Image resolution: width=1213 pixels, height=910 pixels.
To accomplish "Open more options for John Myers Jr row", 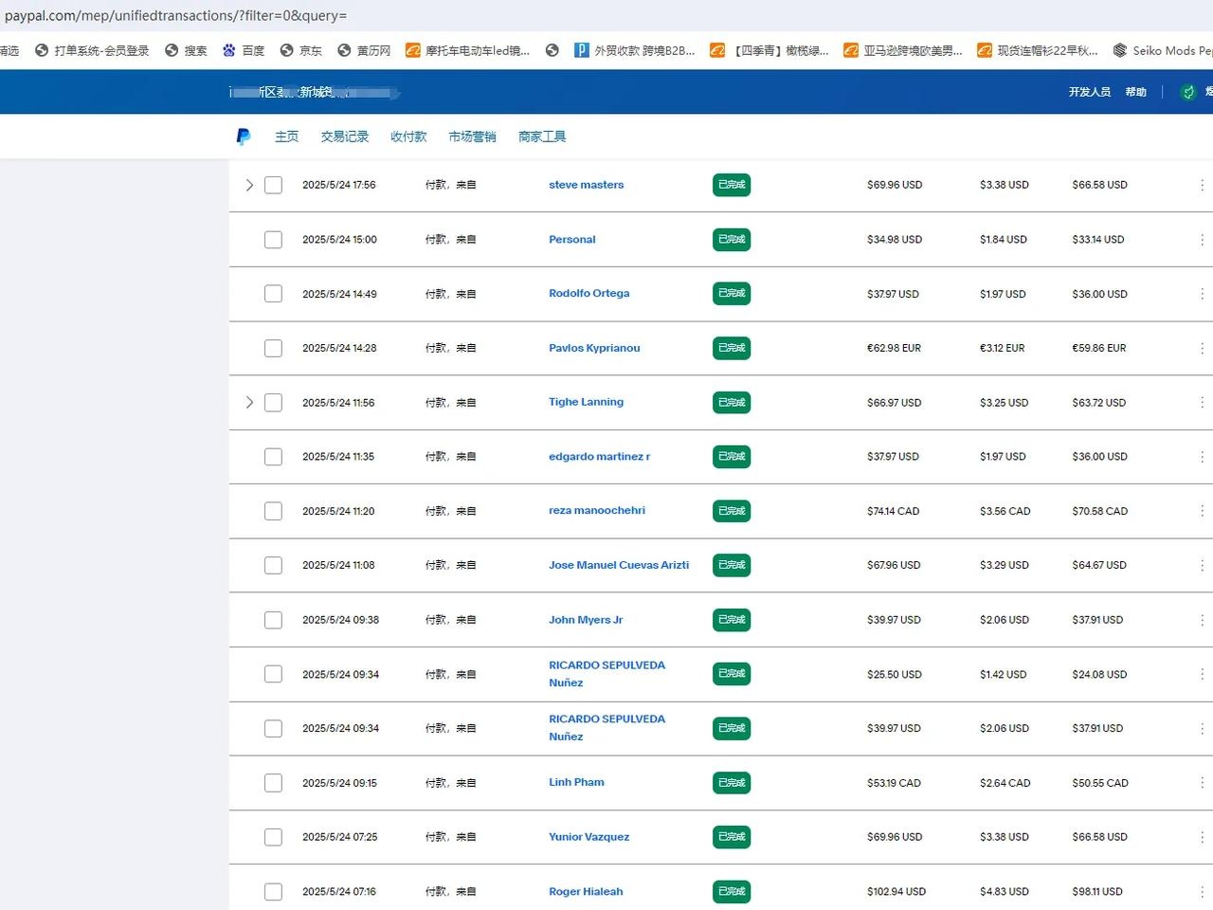I will tap(1202, 620).
